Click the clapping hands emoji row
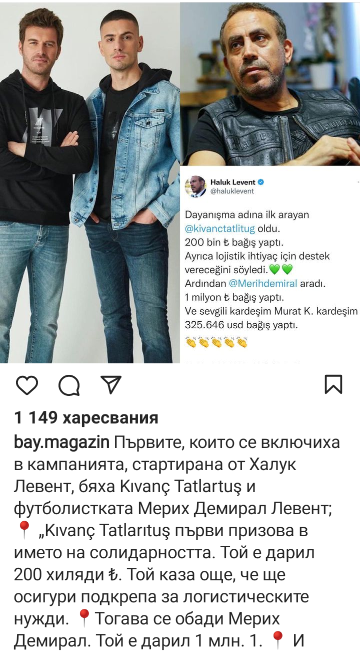Viewport: 360px width, 653px height. (216, 343)
